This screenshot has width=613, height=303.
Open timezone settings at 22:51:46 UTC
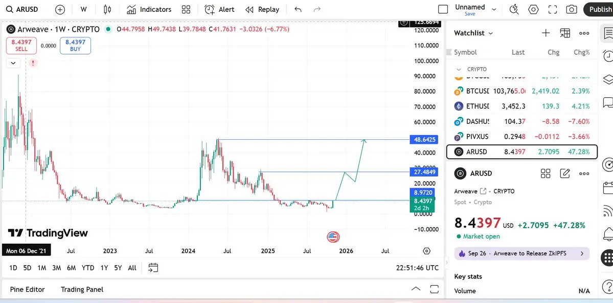pyautogui.click(x=417, y=268)
